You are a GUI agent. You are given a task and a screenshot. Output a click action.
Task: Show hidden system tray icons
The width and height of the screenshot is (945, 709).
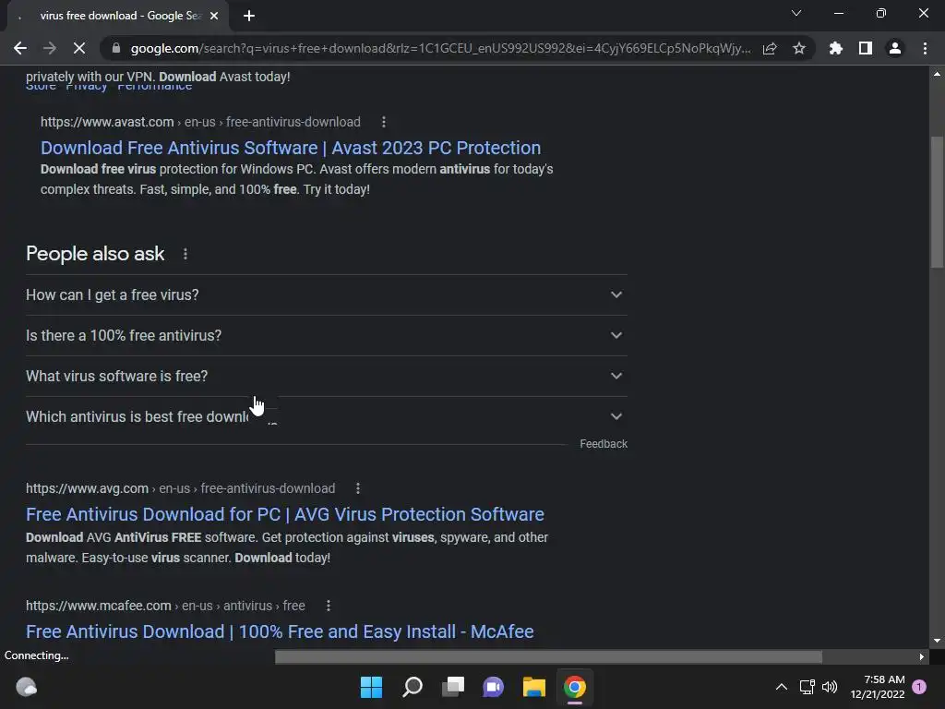pos(781,687)
